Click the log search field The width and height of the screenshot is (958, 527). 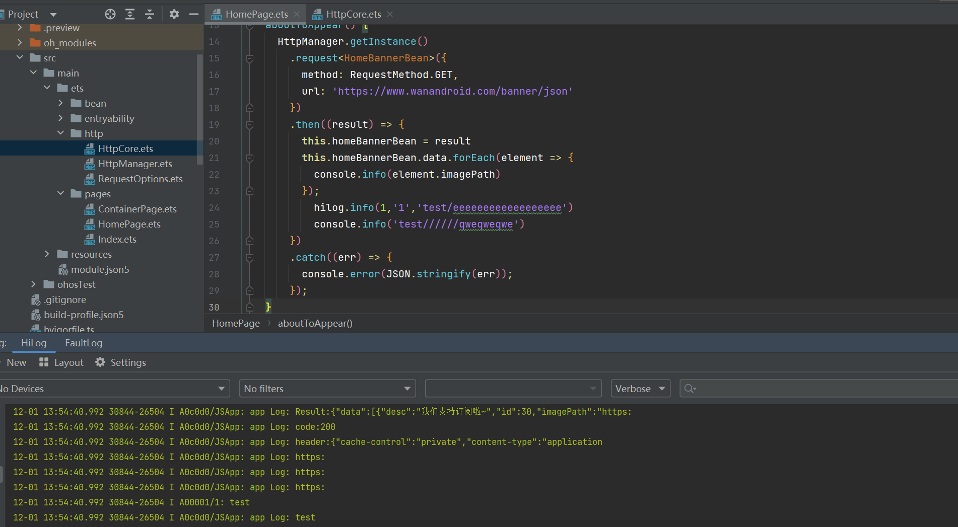click(819, 389)
